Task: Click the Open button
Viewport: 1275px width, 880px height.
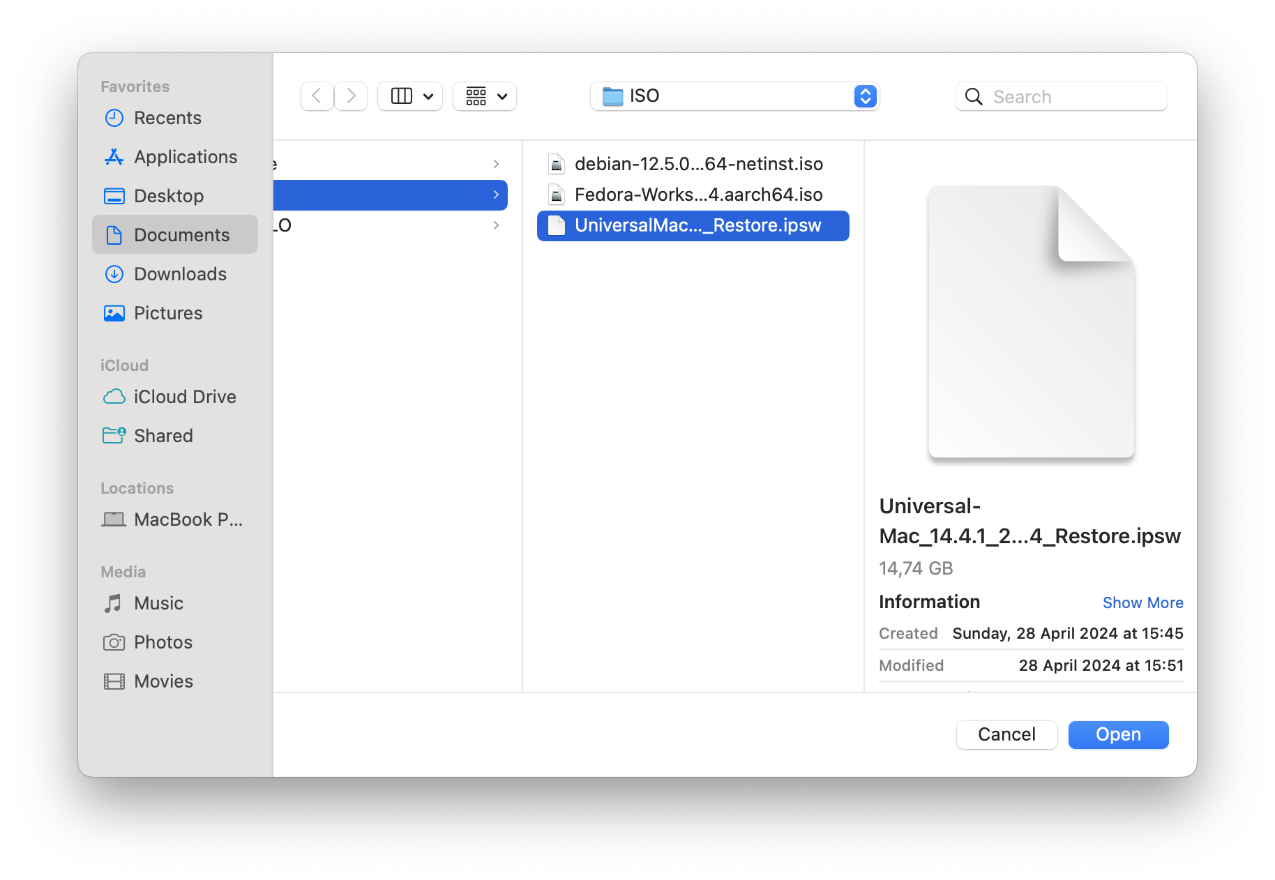Action: [x=1118, y=734]
